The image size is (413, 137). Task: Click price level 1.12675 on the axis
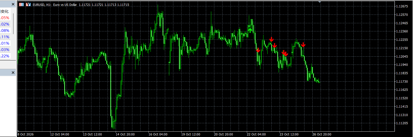click(402, 6)
